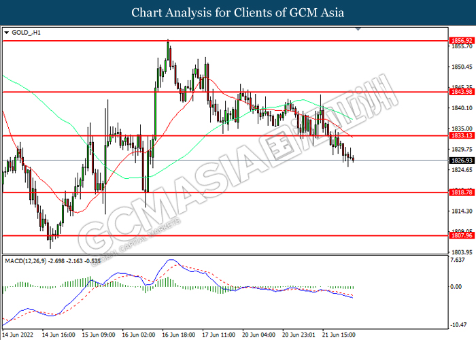Click the 15 Jun 09:00 time axis label

99,335
